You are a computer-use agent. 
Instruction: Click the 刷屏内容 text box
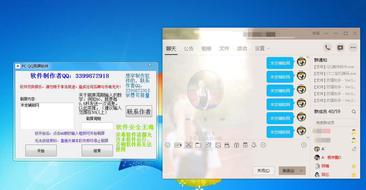click(47, 116)
